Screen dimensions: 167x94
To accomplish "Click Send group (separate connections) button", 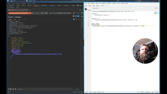I will (19, 13).
